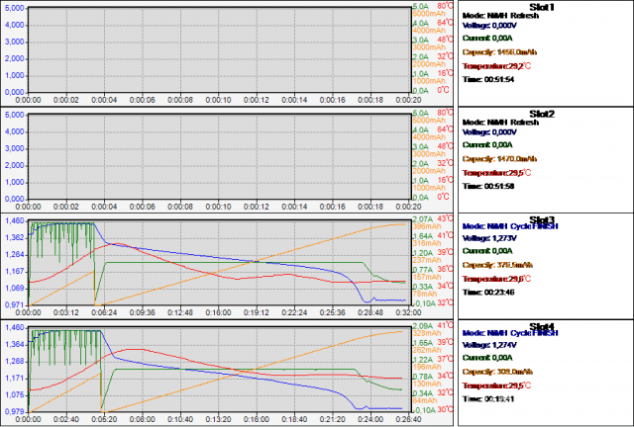Click the Slot2 heading

[542, 114]
